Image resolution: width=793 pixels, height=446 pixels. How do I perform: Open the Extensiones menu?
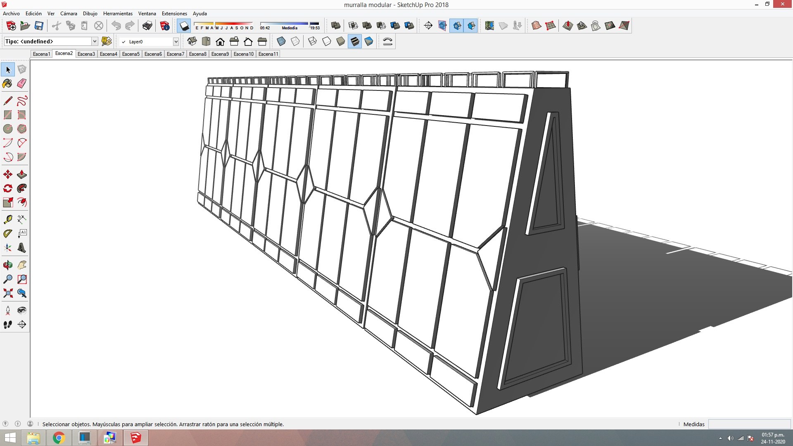pyautogui.click(x=174, y=14)
